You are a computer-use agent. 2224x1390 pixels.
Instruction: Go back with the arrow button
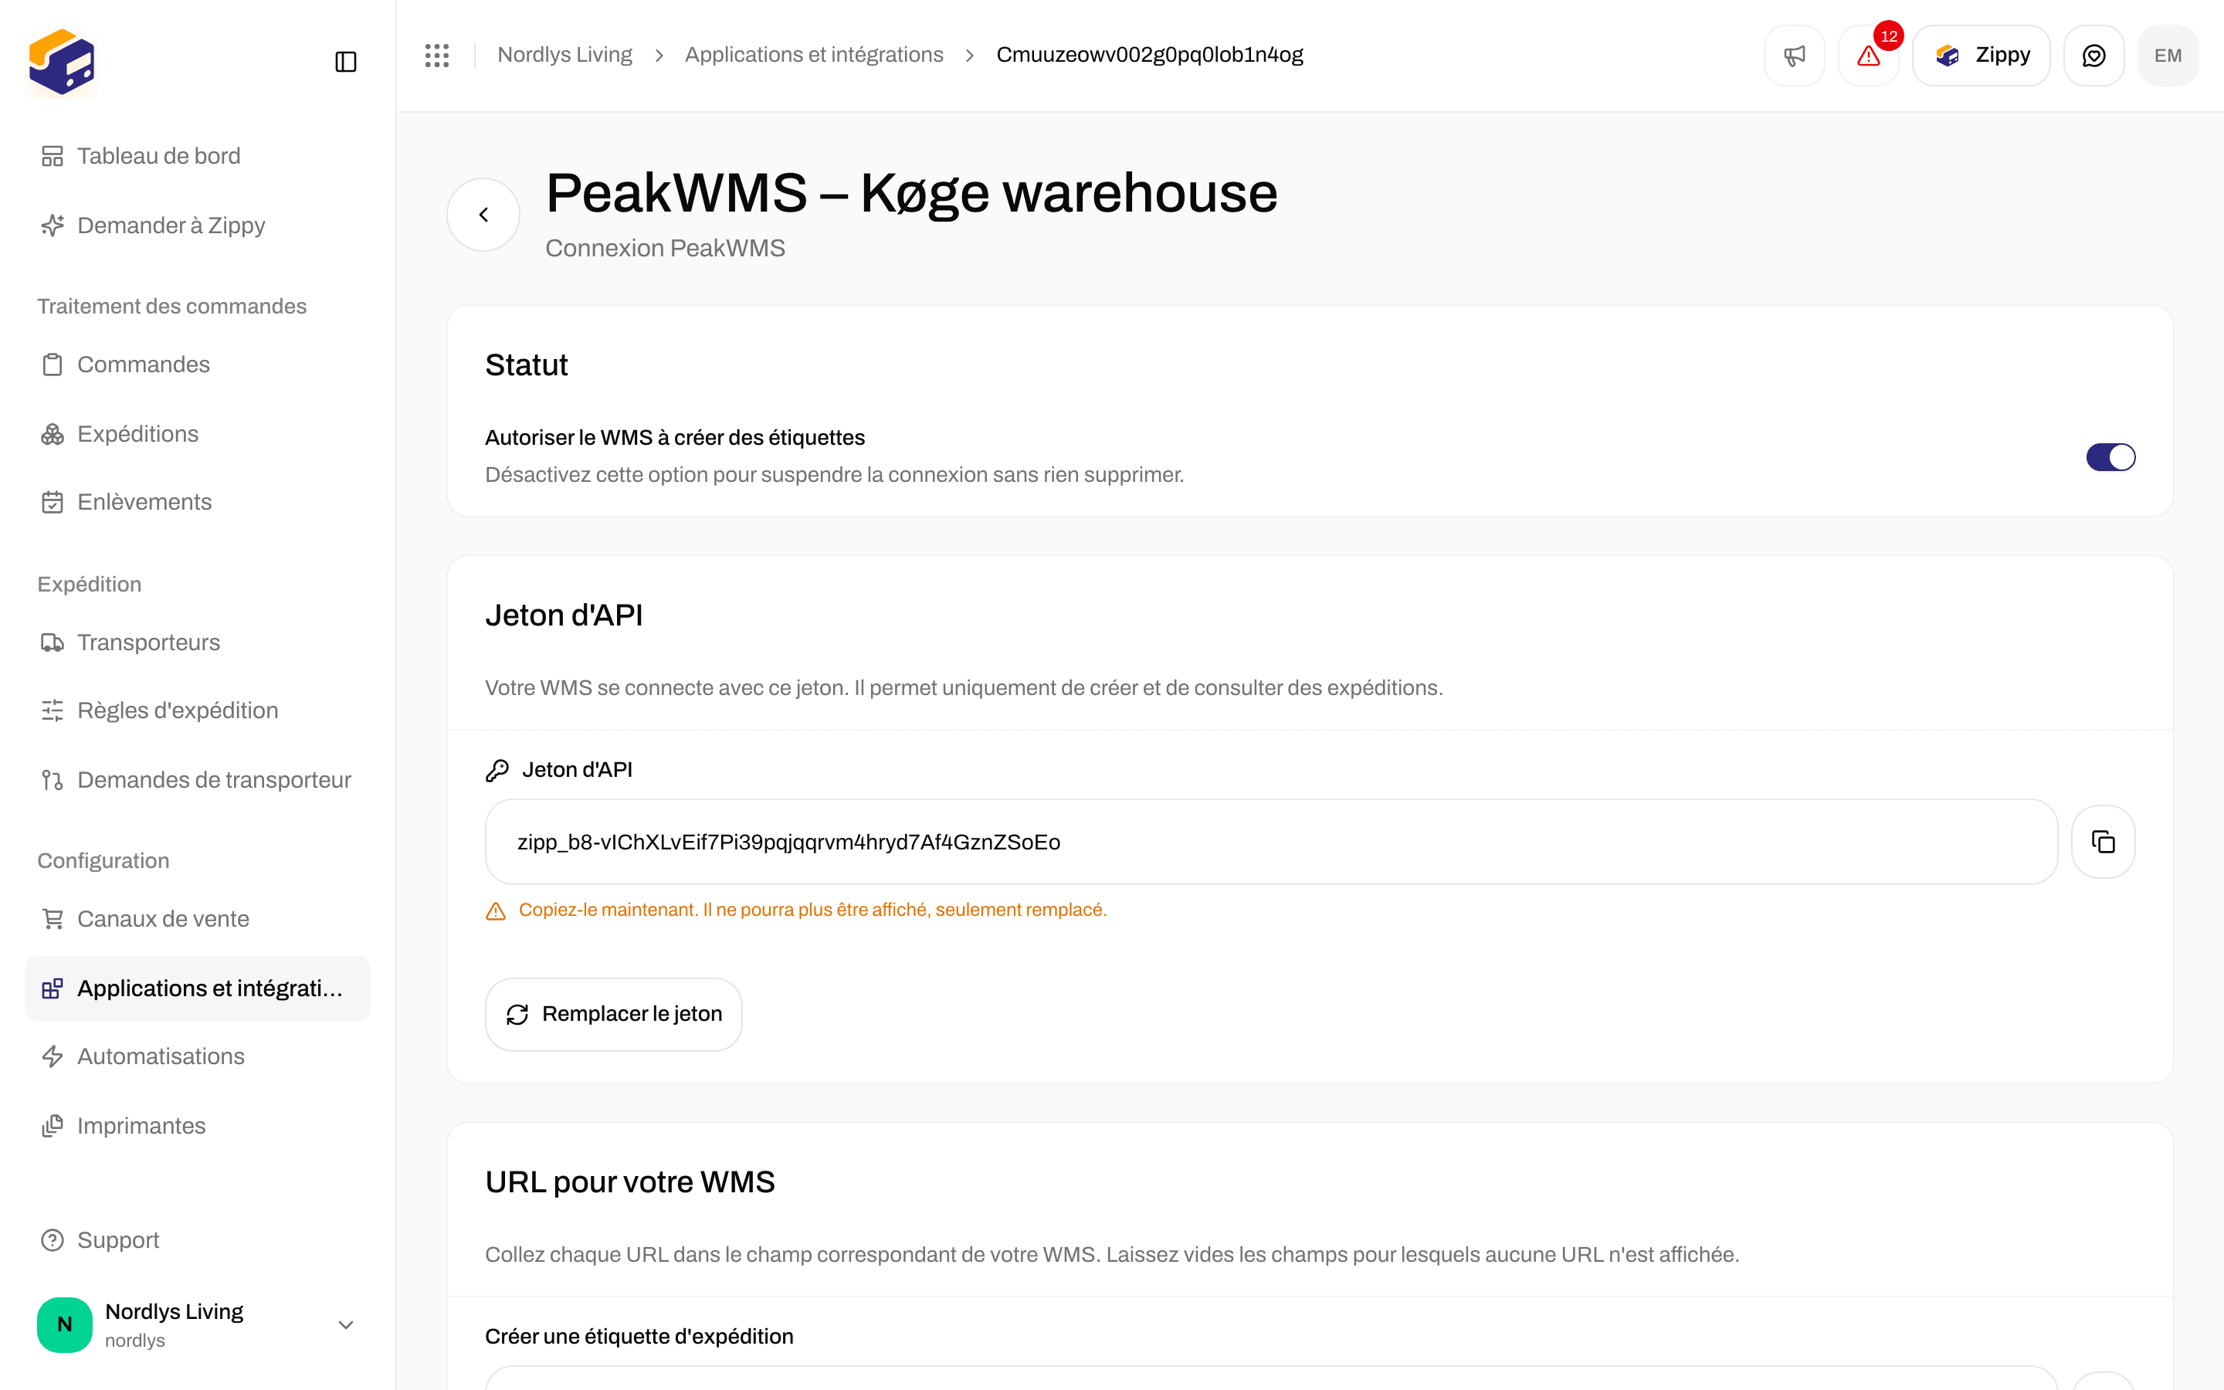click(483, 214)
